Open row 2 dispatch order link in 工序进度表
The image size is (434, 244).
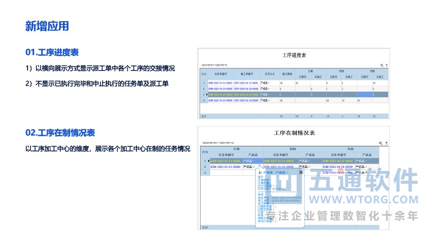246,89
